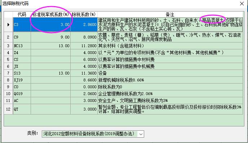
Task: Click the row 10 header number
Action: [x=8, y=94]
